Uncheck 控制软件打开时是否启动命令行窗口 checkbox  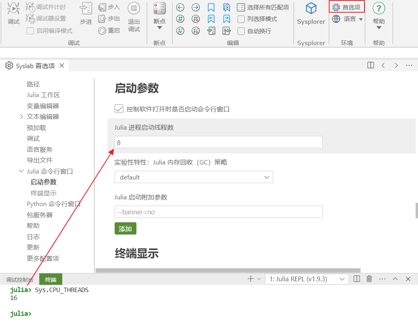119,109
